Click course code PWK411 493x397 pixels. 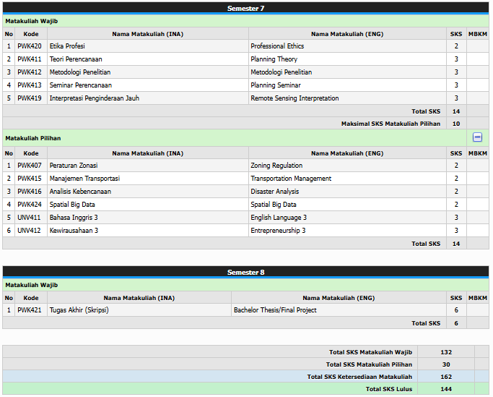(30, 59)
